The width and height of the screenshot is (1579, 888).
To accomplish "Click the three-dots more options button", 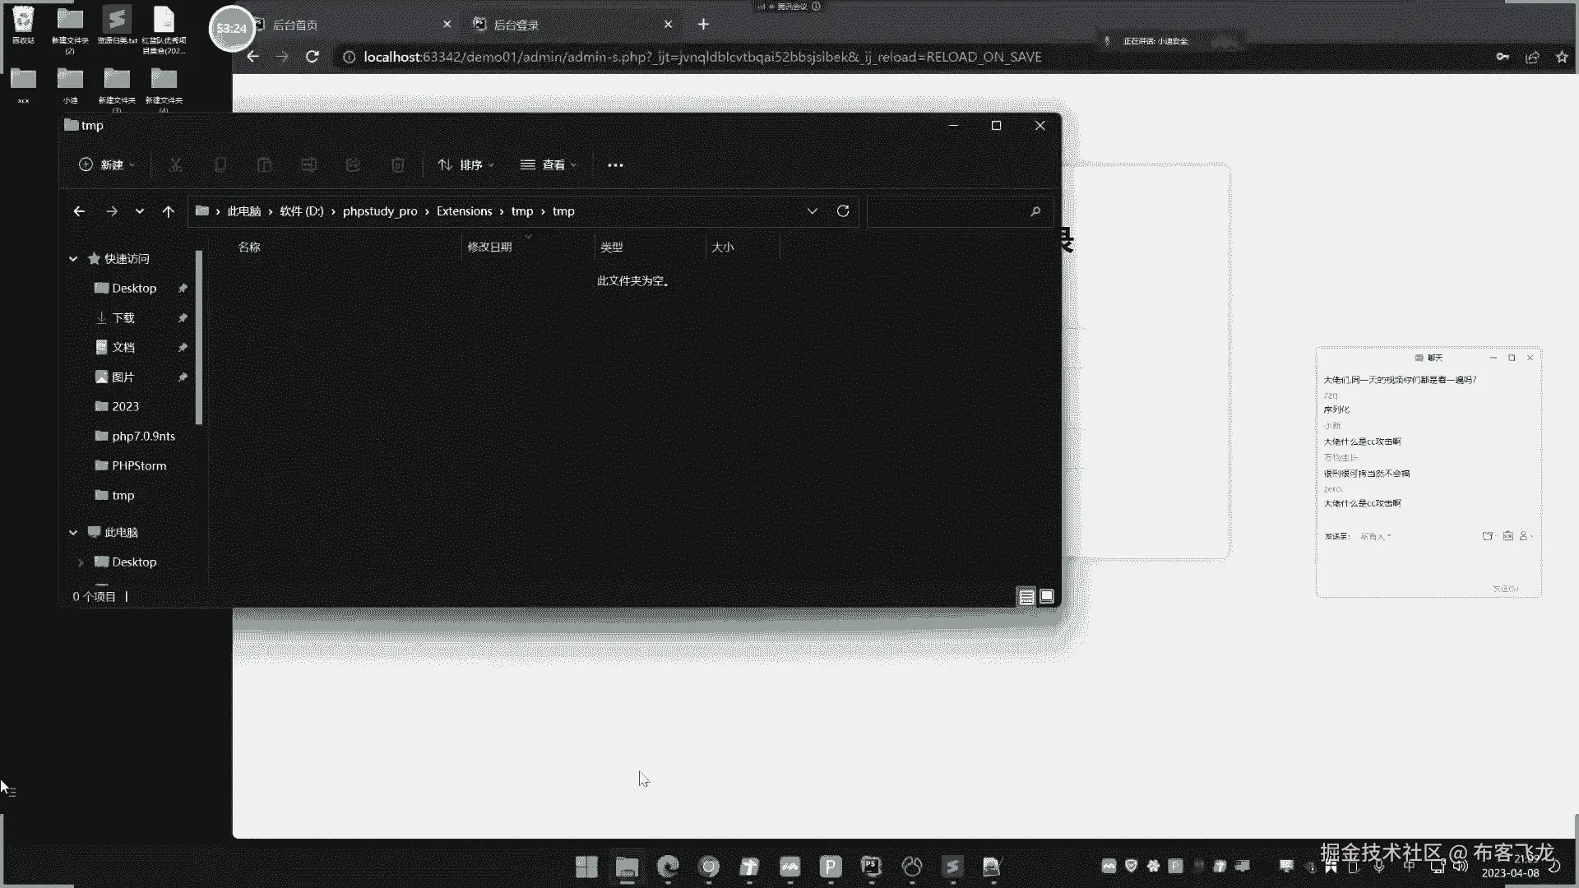I will pyautogui.click(x=615, y=165).
